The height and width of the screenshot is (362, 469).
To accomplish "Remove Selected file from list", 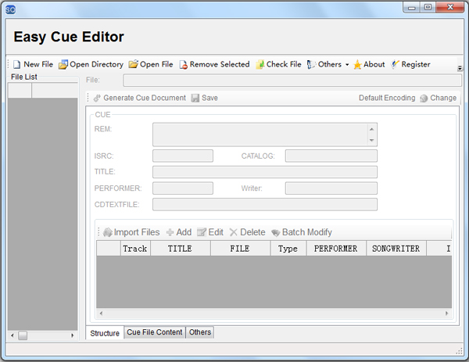I will click(184, 64).
